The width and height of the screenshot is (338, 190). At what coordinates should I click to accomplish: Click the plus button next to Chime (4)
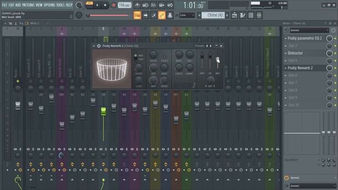tap(227, 15)
